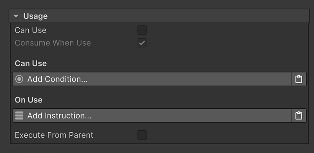Select the Consume When Use label

(x=53, y=43)
